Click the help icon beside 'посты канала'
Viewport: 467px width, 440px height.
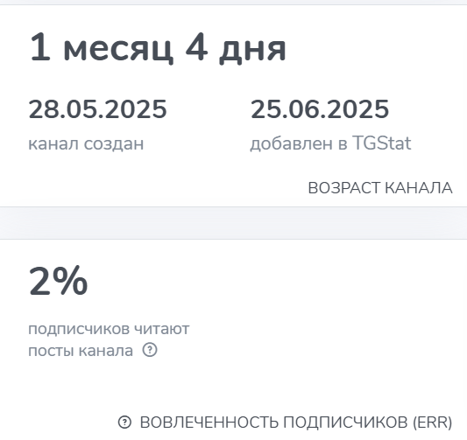coord(150,350)
